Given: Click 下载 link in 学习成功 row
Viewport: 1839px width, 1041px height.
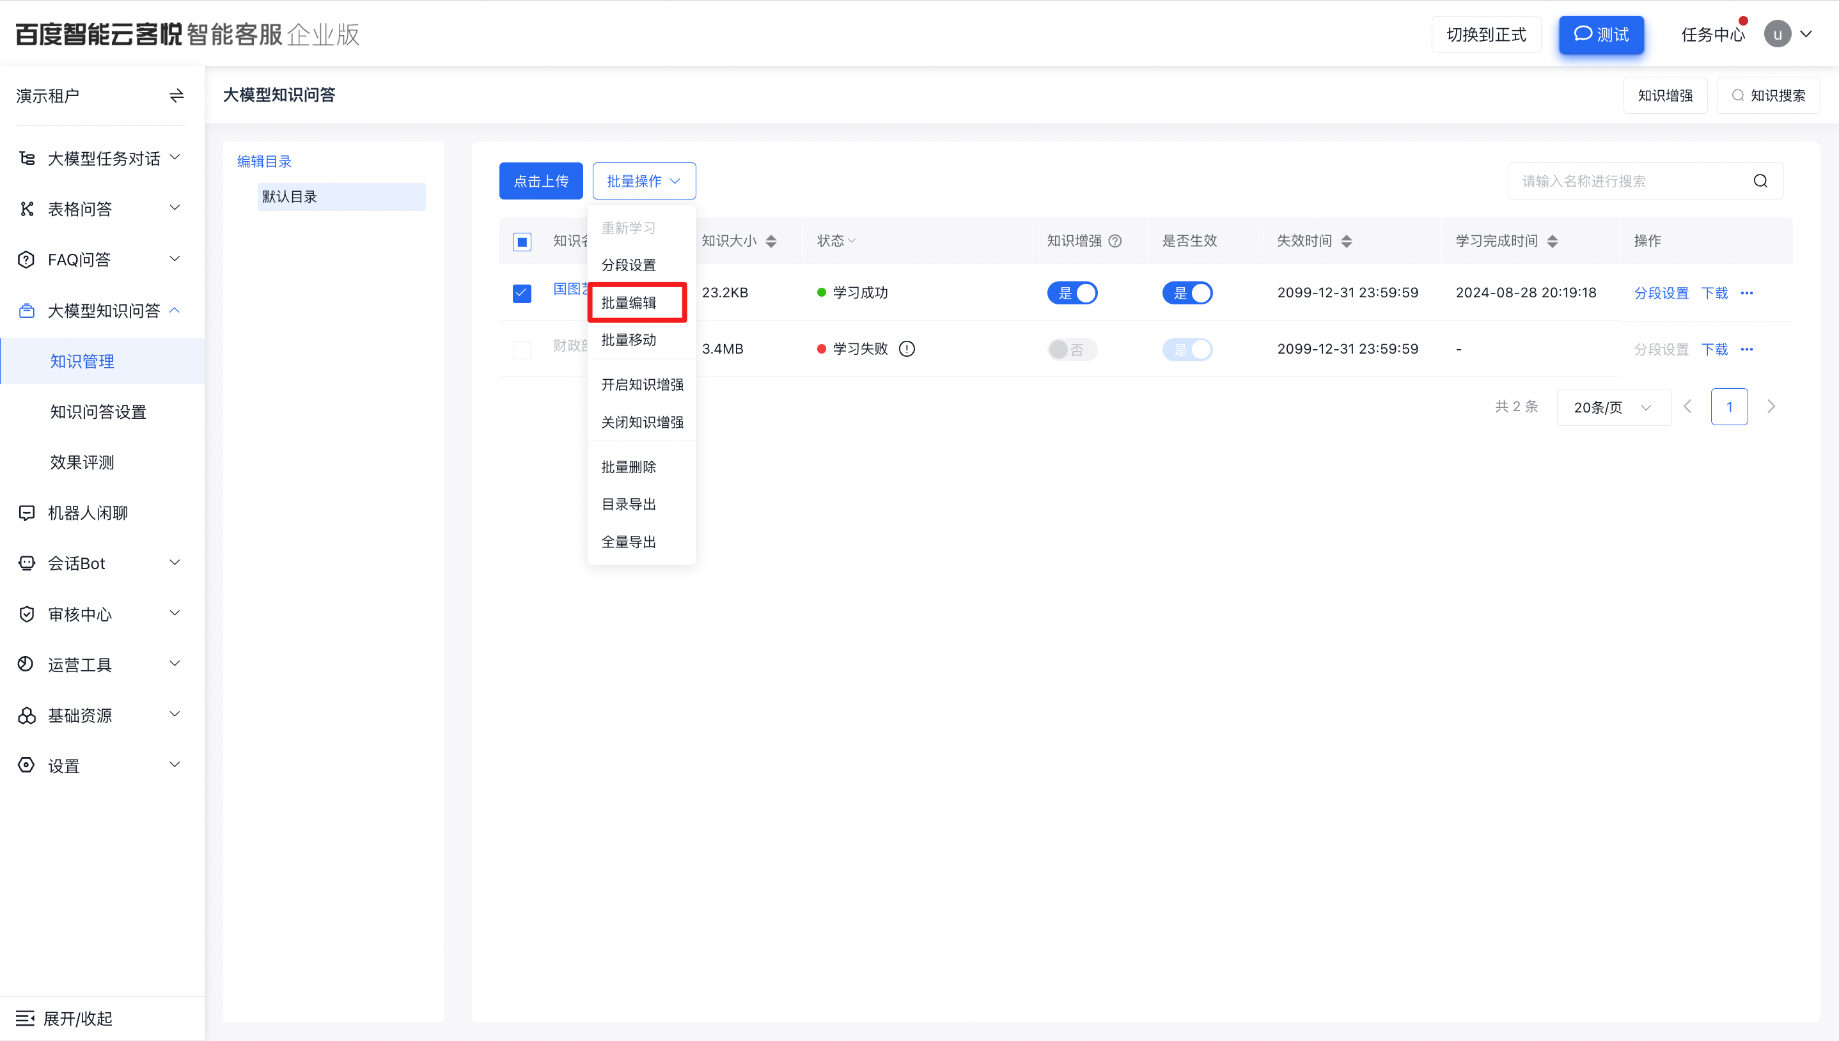Looking at the screenshot, I should coord(1714,293).
